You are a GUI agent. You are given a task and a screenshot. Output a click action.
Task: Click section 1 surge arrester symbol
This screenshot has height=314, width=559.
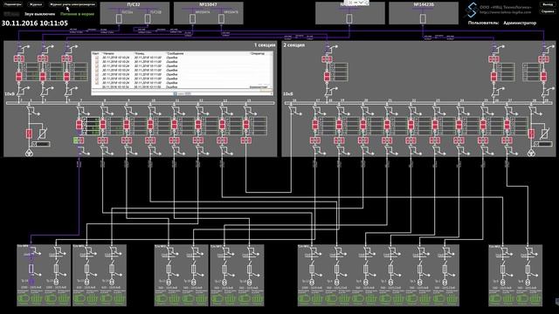pyautogui.click(x=43, y=133)
